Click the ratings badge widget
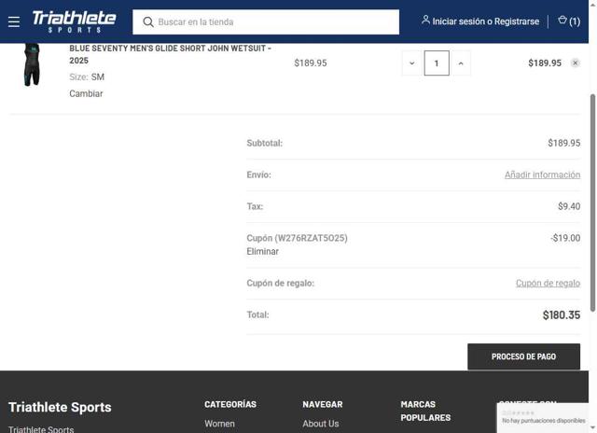 543,417
